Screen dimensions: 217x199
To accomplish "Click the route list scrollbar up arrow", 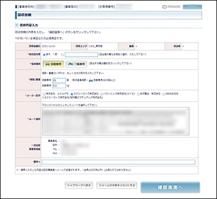I will tap(188, 109).
